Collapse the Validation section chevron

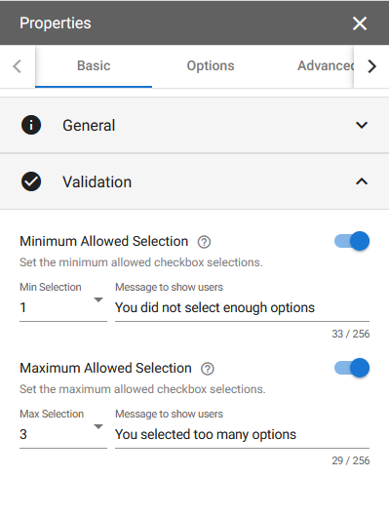pyautogui.click(x=362, y=181)
